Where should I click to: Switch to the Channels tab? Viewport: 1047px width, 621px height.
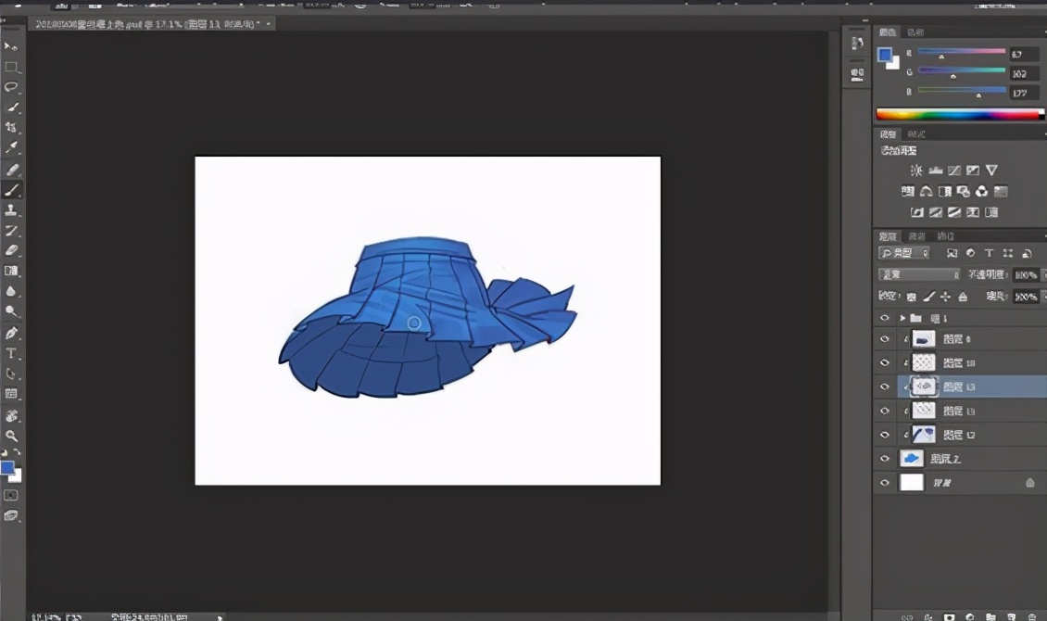pyautogui.click(x=916, y=236)
